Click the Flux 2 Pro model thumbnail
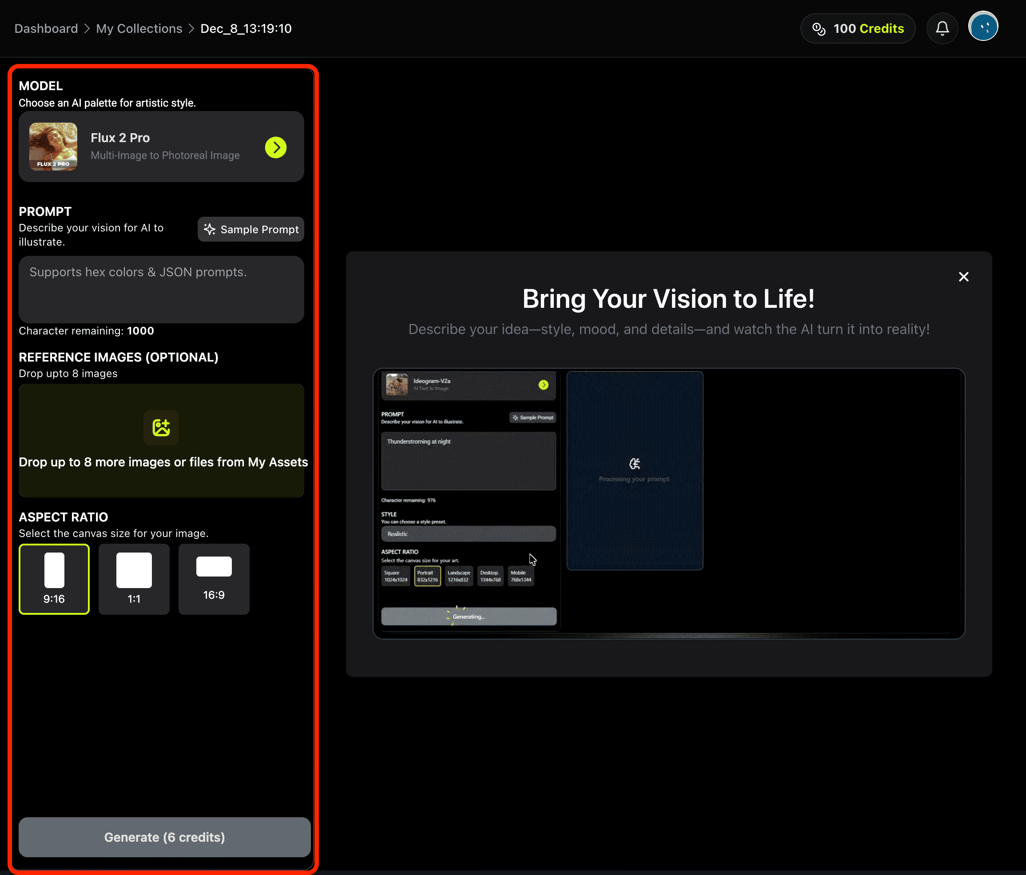Screen dimensions: 1026x875 pyautogui.click(x=53, y=147)
